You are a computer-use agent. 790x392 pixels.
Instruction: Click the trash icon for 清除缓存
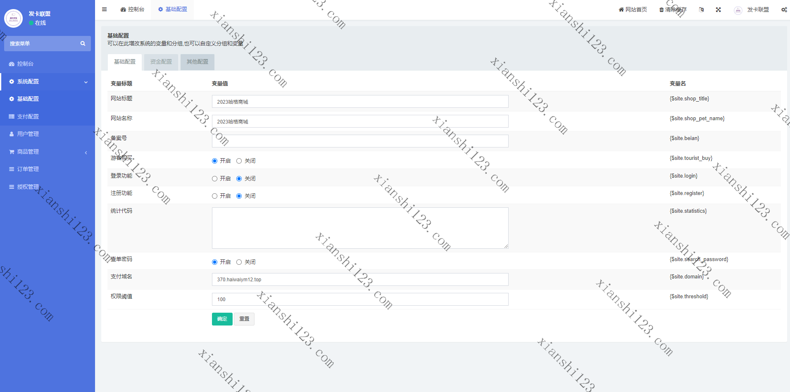coord(661,10)
